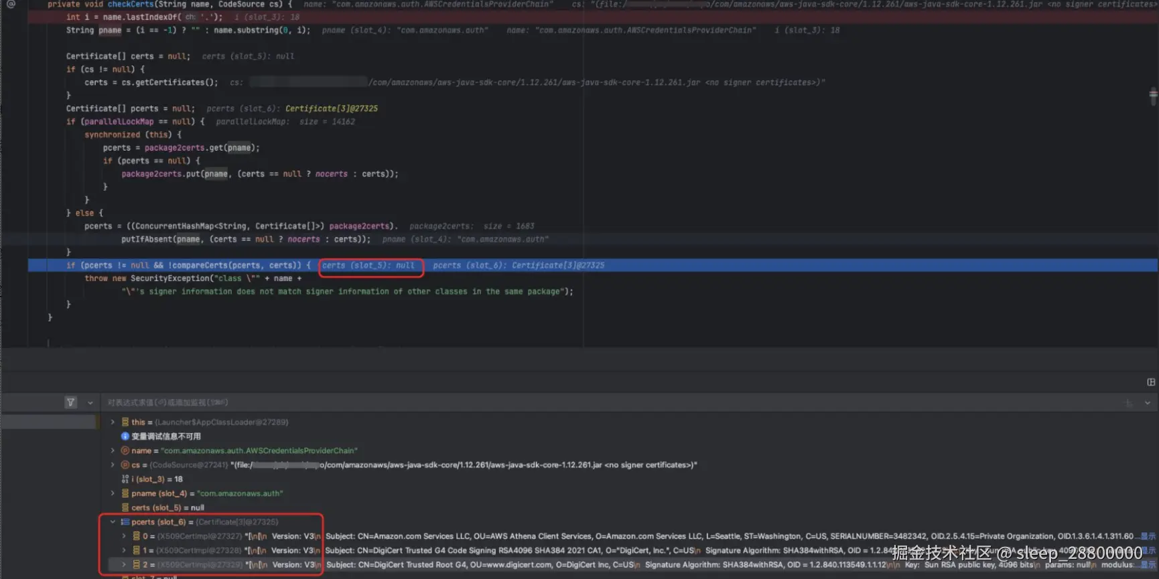The width and height of the screenshot is (1159, 579).
Task: Select 'pname (slot_4)' com.amazonaws.auth row
Action: (207, 493)
